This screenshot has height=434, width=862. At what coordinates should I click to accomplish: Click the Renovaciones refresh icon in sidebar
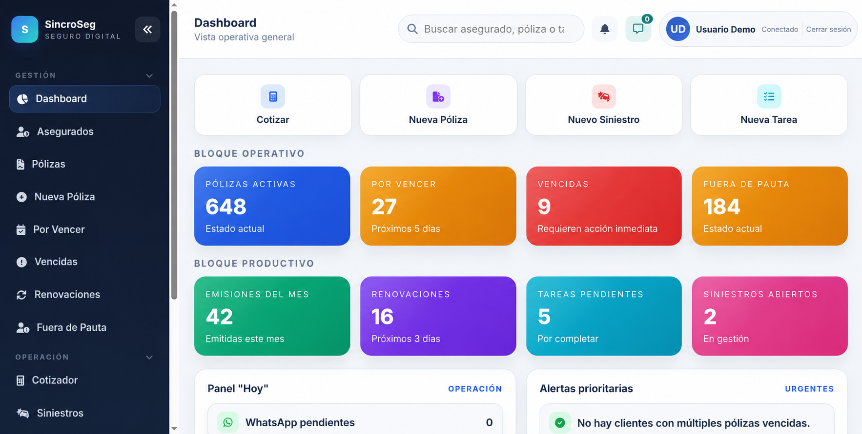[21, 295]
